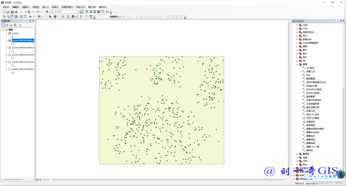The height and width of the screenshot is (186, 346).
Task: Select the Zoom In tool
Action: pyautogui.click(x=4, y=17)
